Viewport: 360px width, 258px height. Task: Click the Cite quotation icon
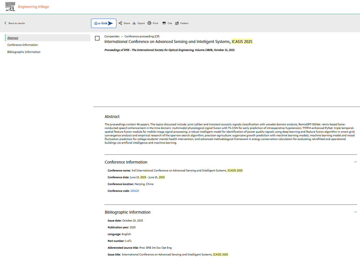point(164,23)
